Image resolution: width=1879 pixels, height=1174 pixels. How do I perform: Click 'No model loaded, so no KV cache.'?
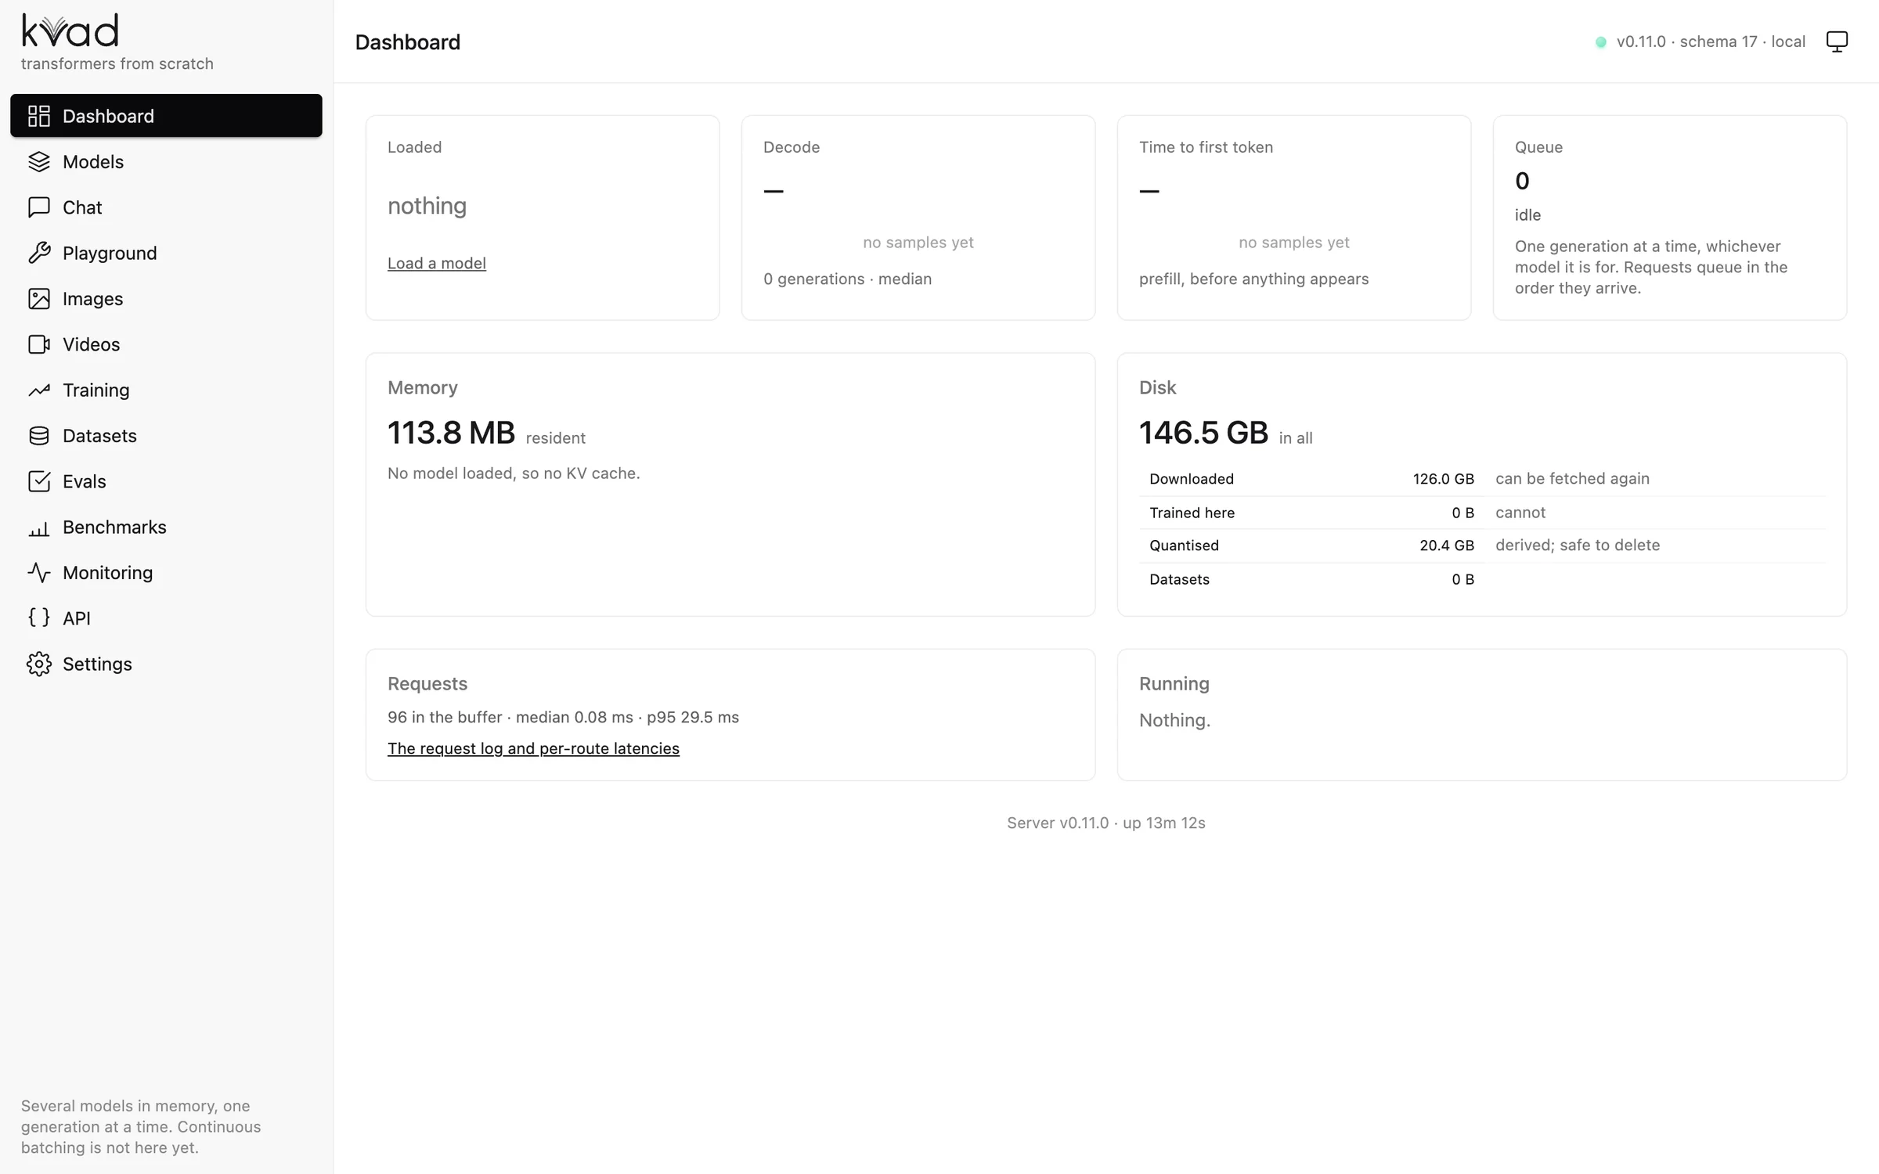click(x=514, y=473)
